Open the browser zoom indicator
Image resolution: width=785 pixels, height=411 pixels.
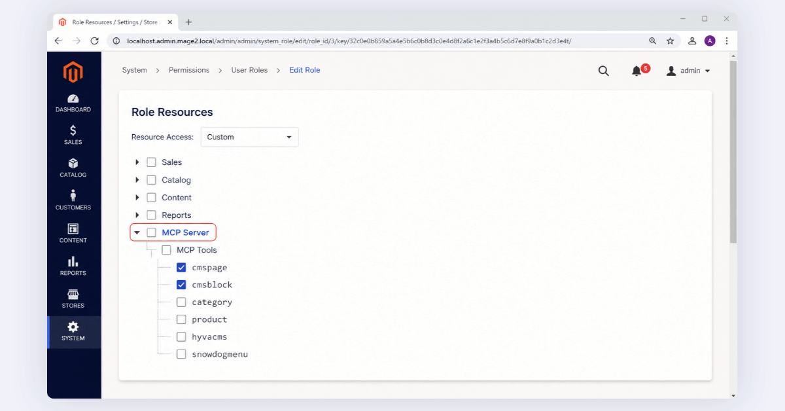tap(652, 41)
